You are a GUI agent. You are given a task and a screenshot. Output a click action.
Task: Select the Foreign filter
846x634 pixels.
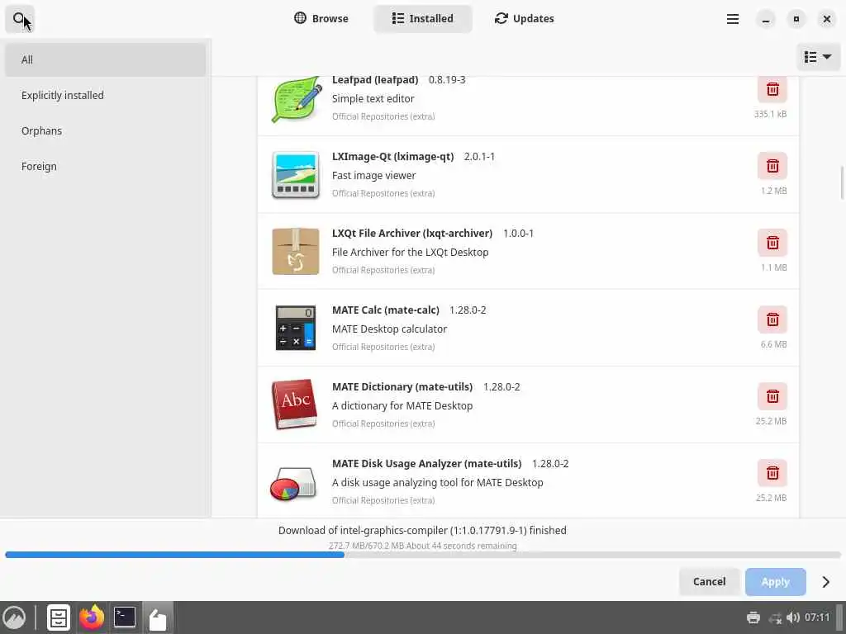(105, 167)
